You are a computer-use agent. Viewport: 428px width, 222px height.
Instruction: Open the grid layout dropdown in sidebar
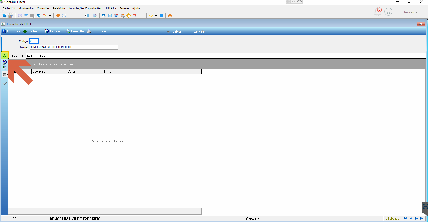(x=5, y=74)
